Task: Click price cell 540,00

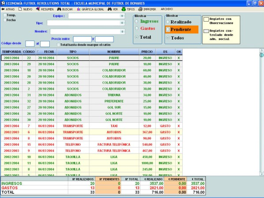Action: tap(147, 144)
